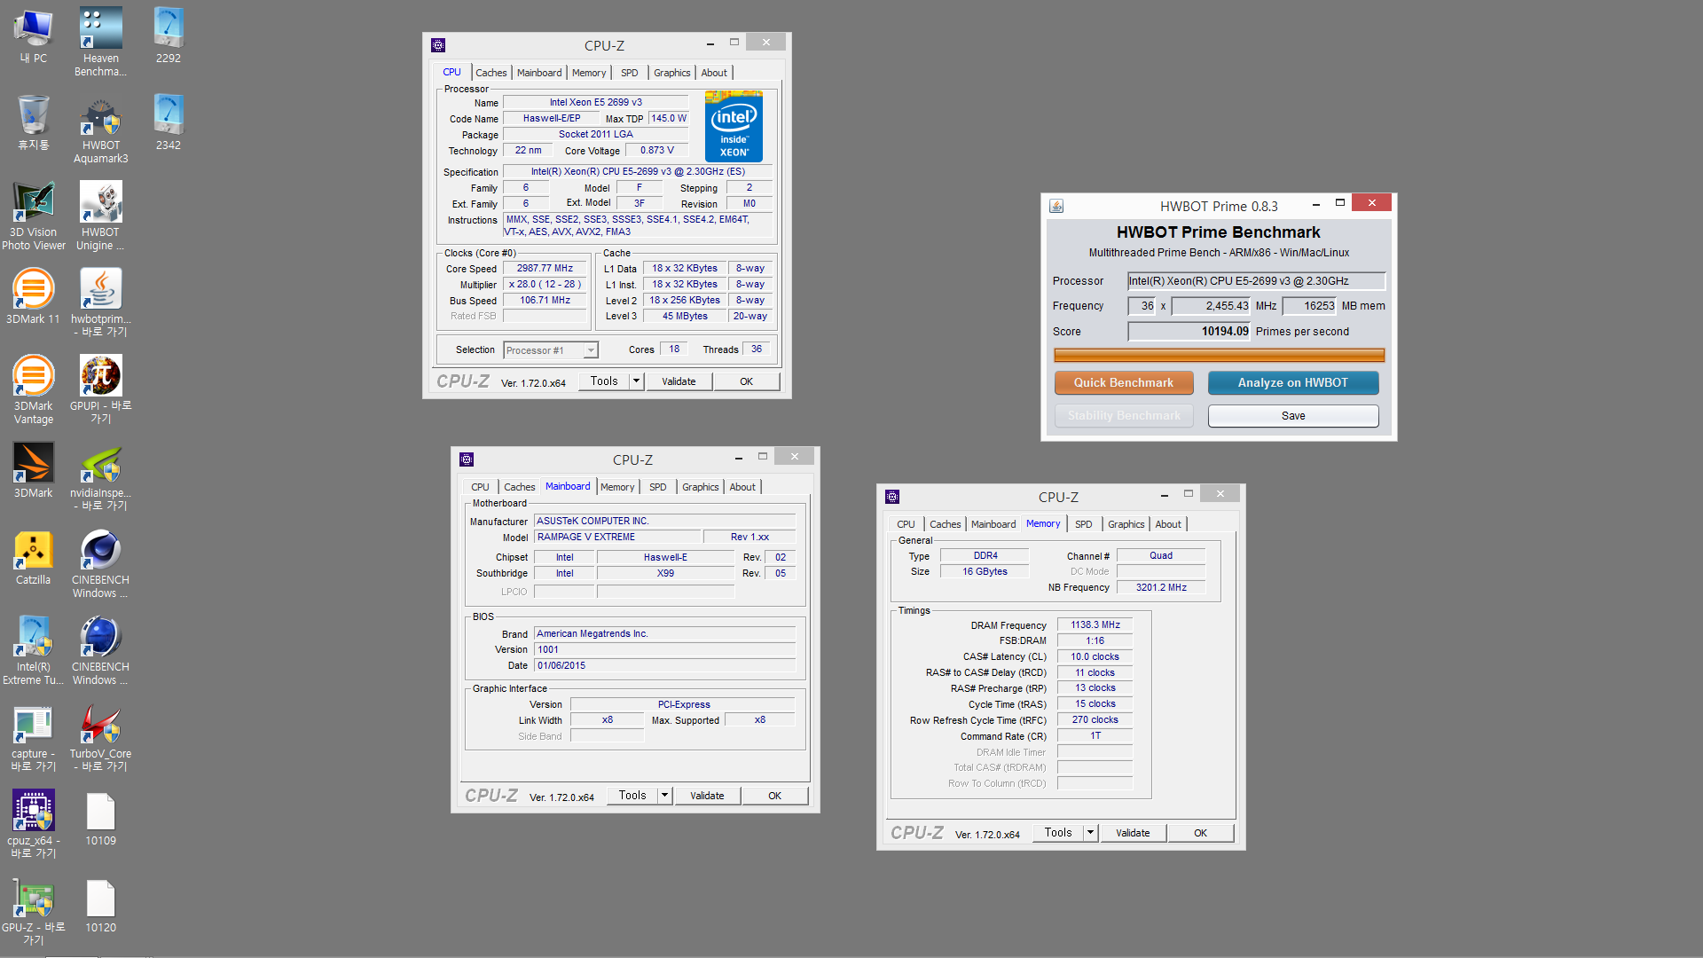Click CPU-Z icon in Memory window title
The height and width of the screenshot is (958, 1703).
click(892, 497)
